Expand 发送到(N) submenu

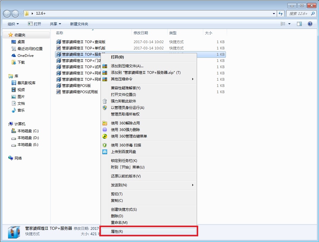click(149, 185)
